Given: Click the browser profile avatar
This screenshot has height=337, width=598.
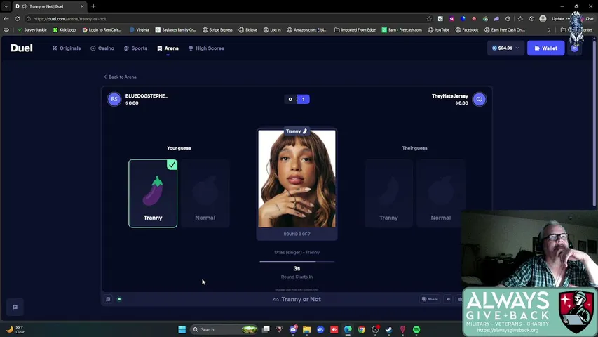Looking at the screenshot, I should pos(543,19).
